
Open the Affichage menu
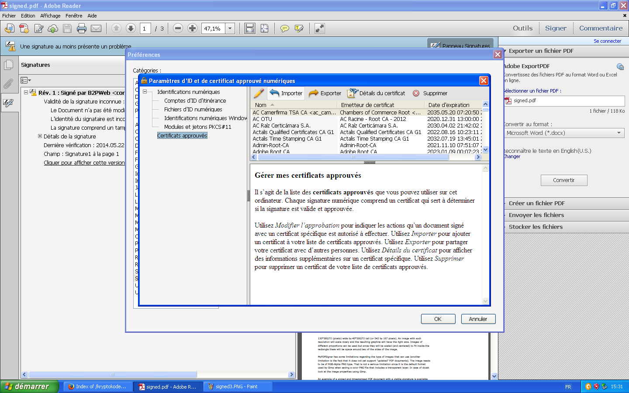pos(50,16)
